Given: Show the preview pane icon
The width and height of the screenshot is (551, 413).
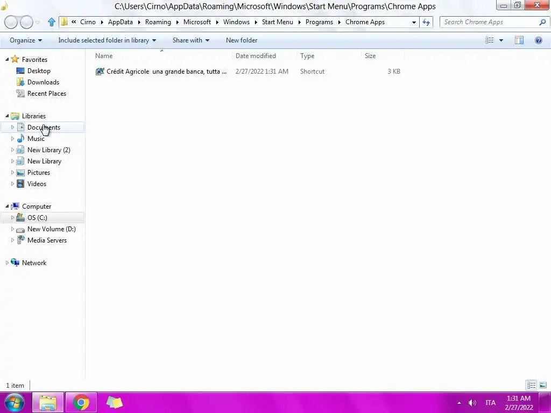Looking at the screenshot, I should [x=519, y=40].
